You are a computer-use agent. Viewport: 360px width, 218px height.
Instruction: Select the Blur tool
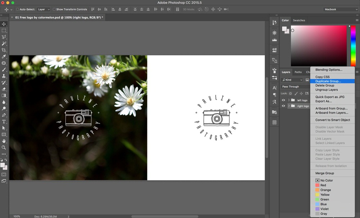coord(4,102)
